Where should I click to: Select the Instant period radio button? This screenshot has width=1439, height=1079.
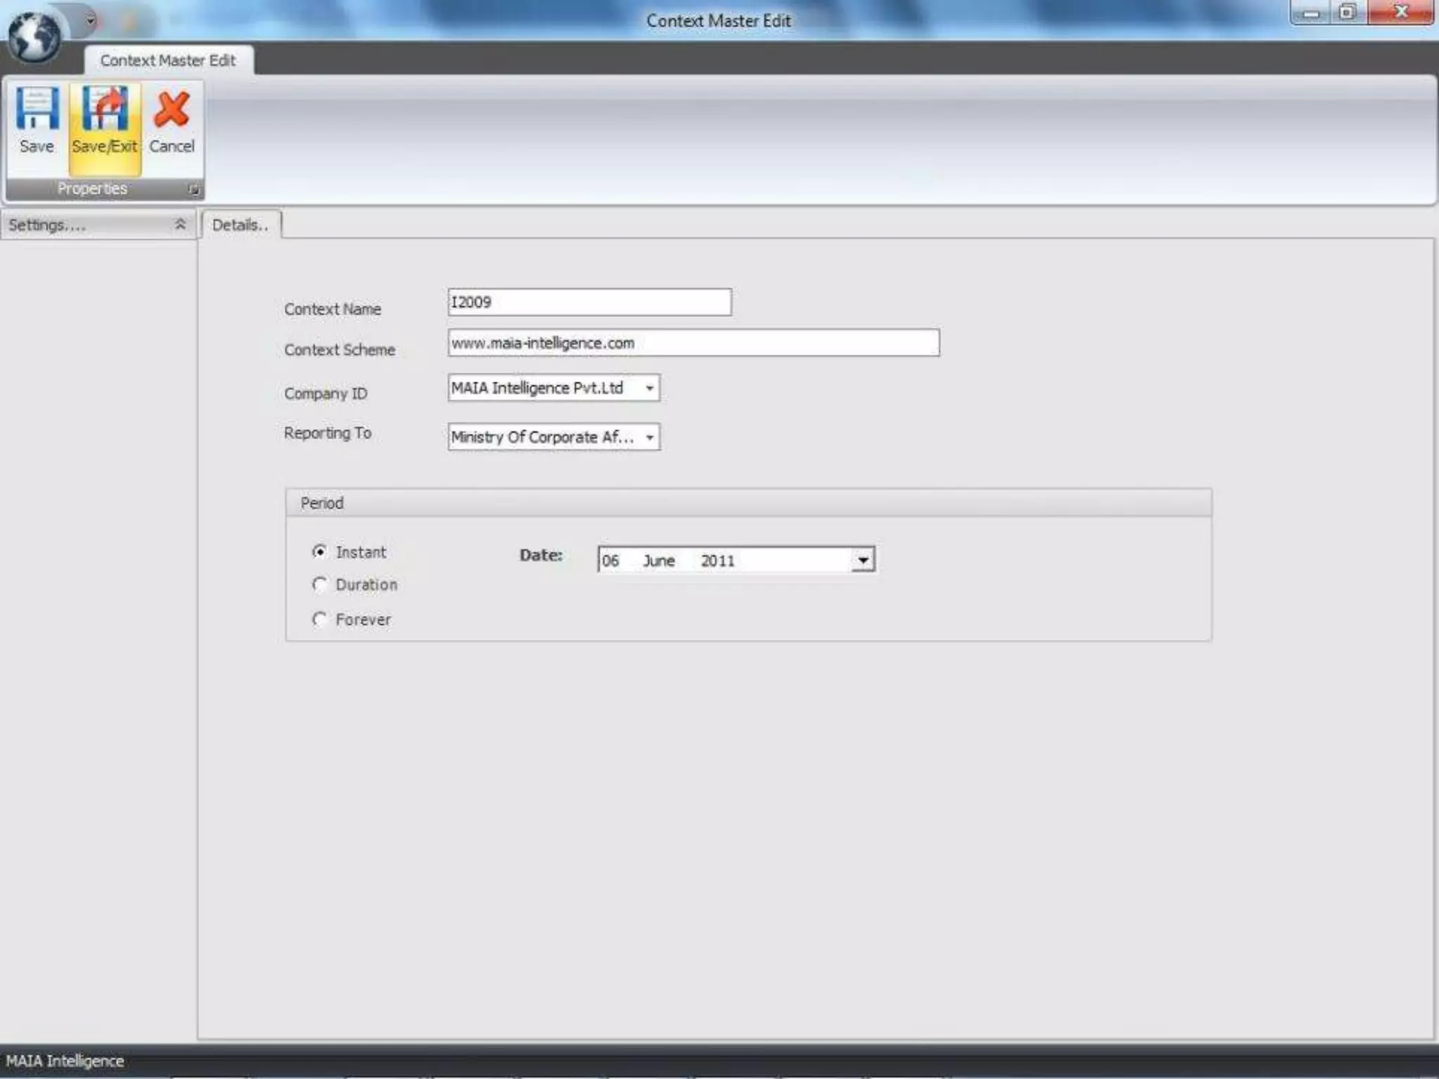click(320, 551)
